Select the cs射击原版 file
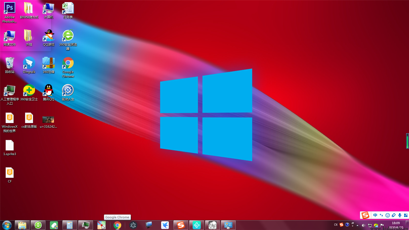The width and height of the screenshot is (409, 230). tap(29, 120)
